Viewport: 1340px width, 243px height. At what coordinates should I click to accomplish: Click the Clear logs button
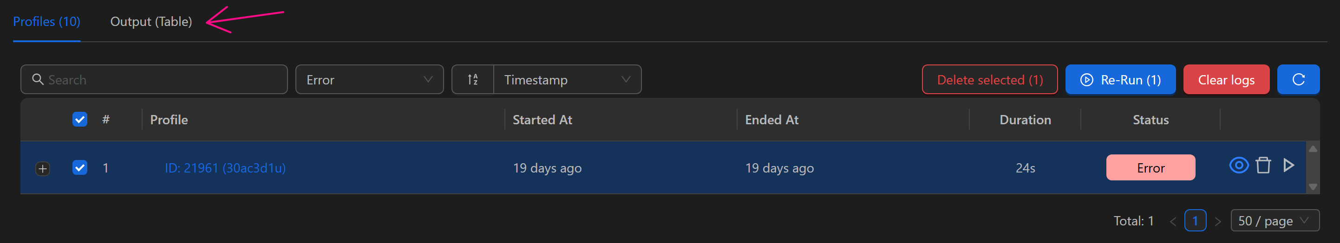tap(1226, 79)
